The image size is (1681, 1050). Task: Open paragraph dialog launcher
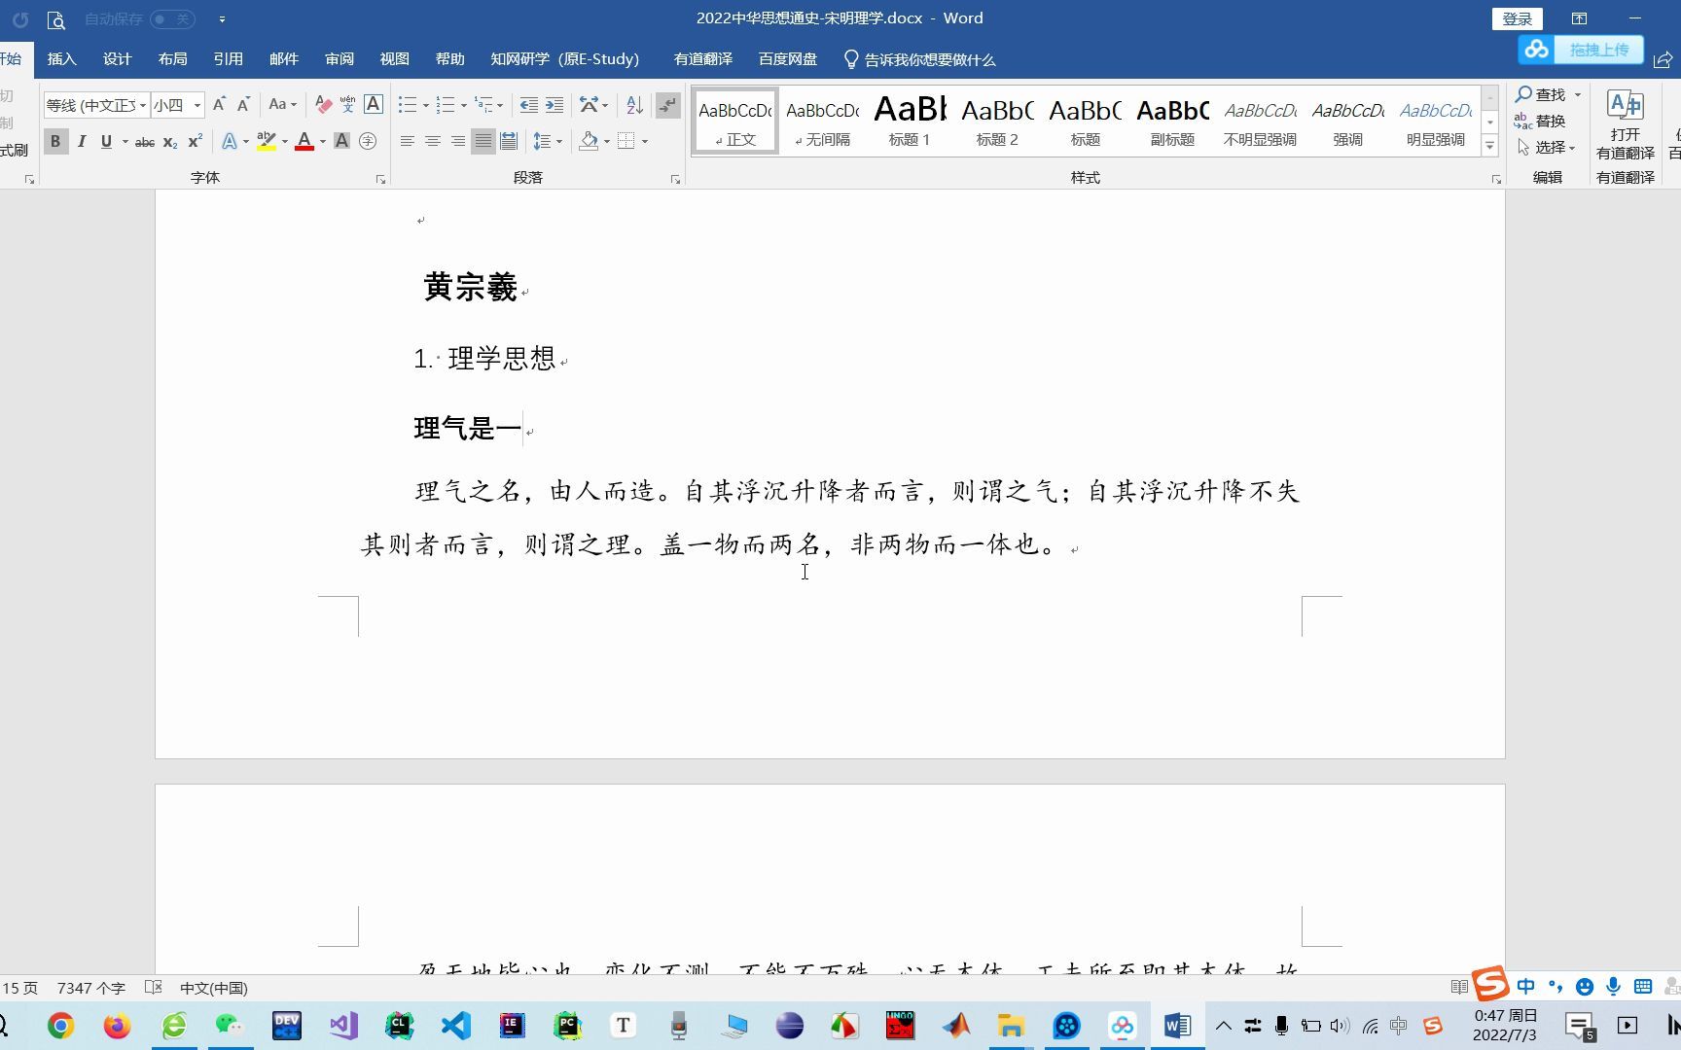tap(675, 180)
